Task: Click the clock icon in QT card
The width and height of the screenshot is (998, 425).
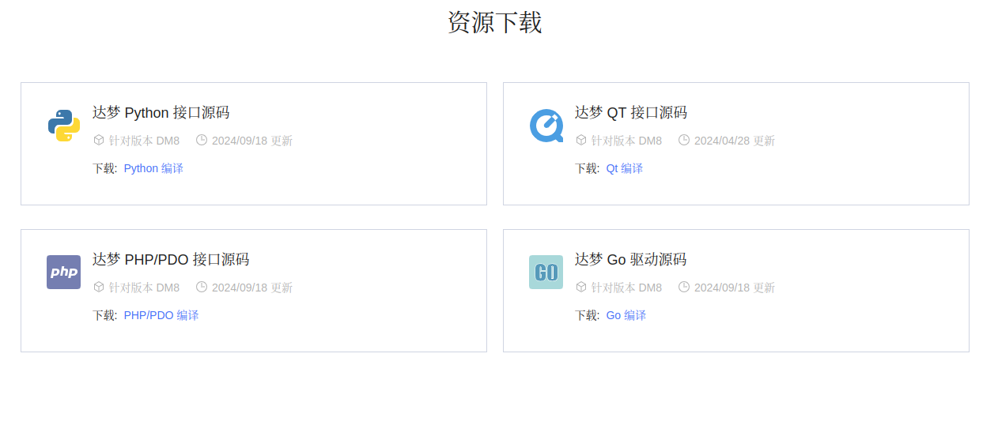Action: [684, 140]
